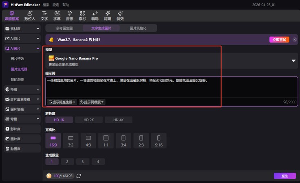Open the 檔案 menu
300x183 pixels.
pos(46,5)
